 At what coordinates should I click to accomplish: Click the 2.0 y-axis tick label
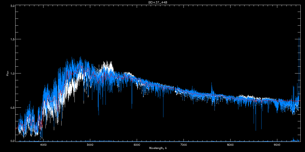12,5
